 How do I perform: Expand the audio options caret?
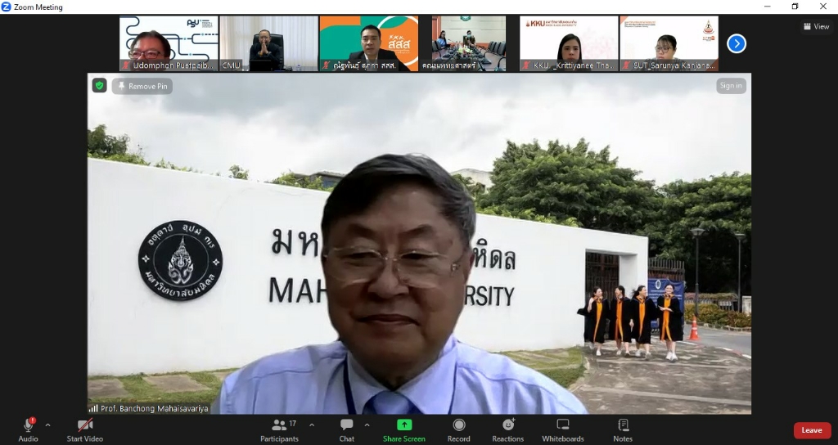tap(48, 425)
